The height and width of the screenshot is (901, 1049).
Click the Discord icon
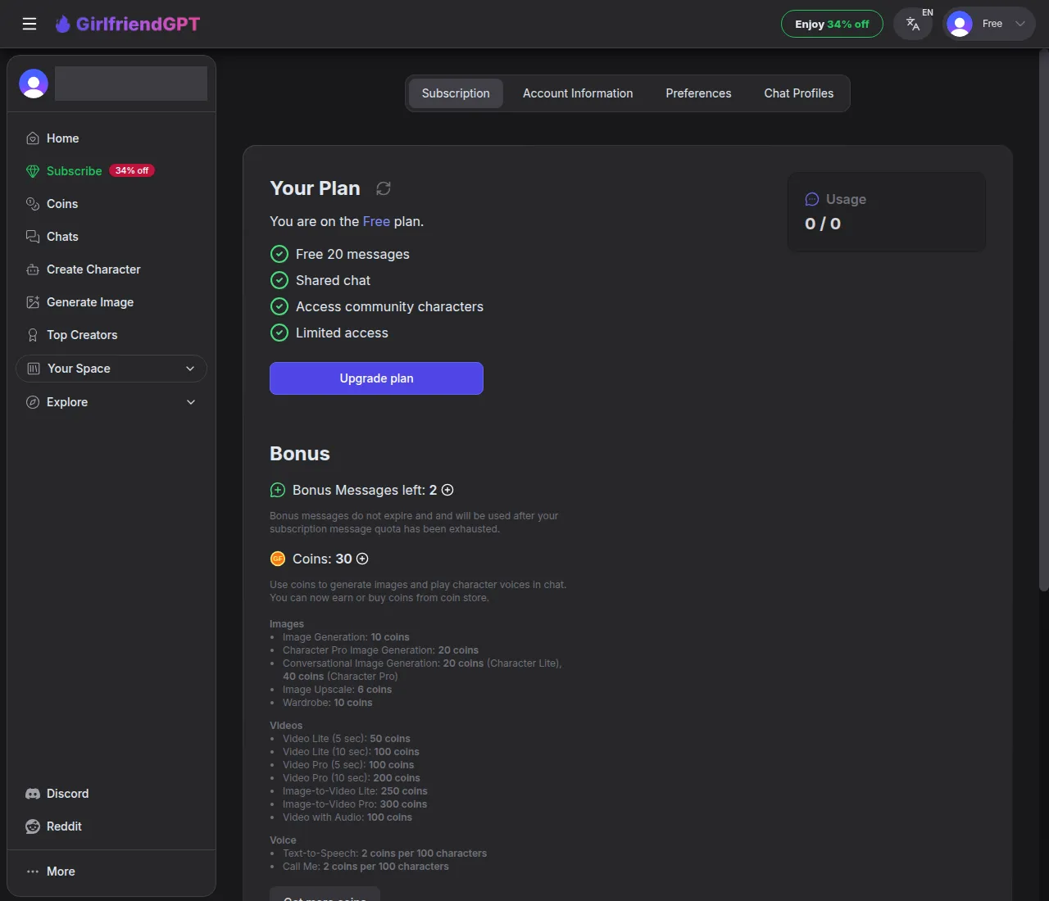[33, 794]
